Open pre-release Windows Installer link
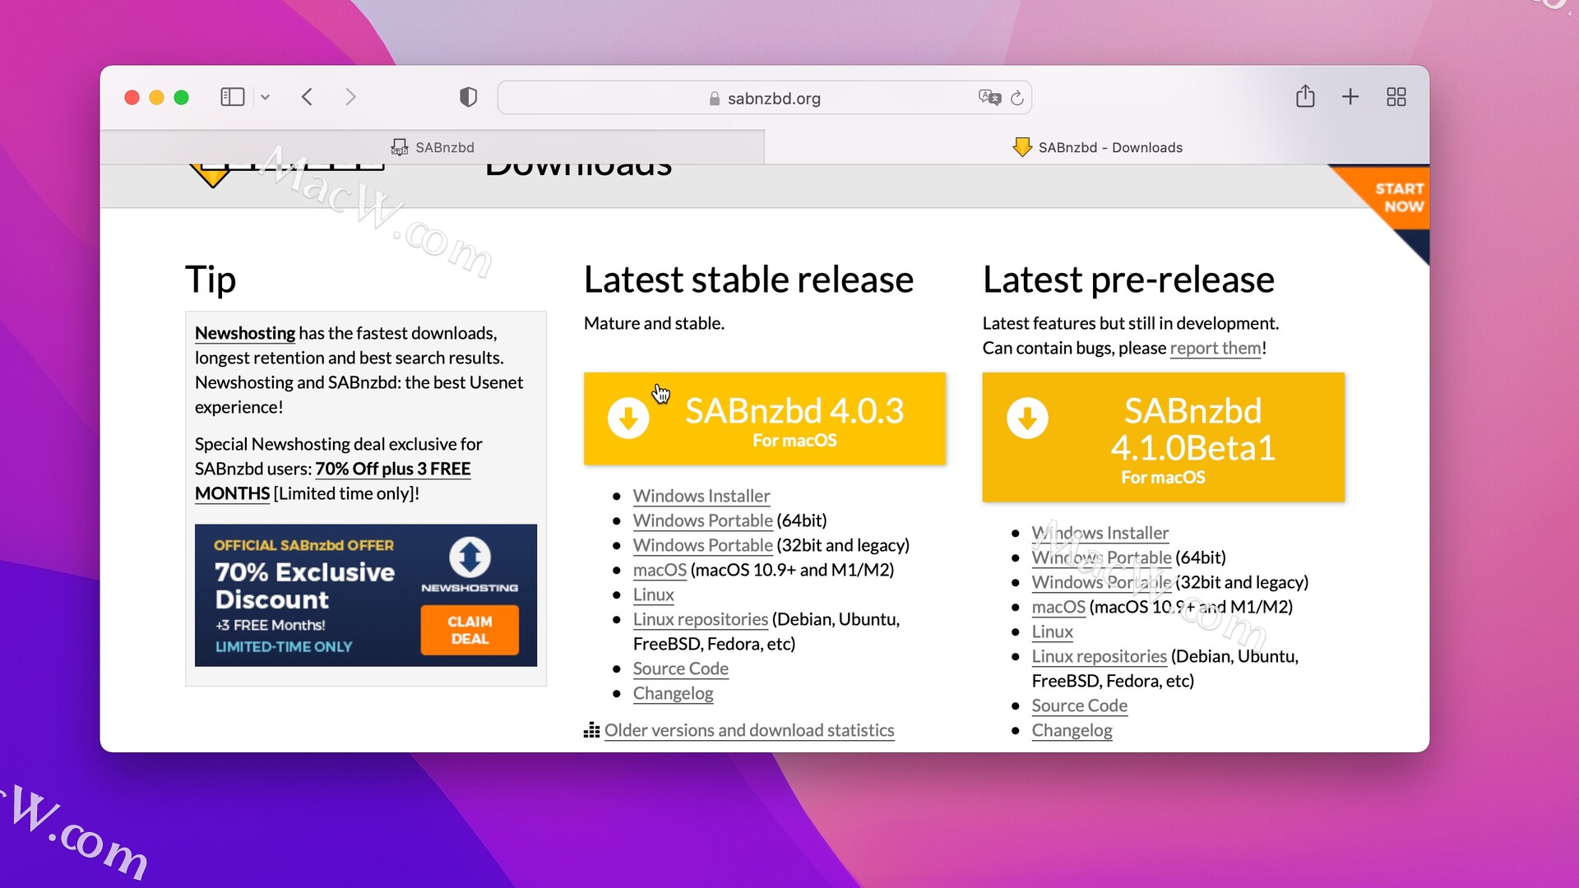 [1100, 533]
